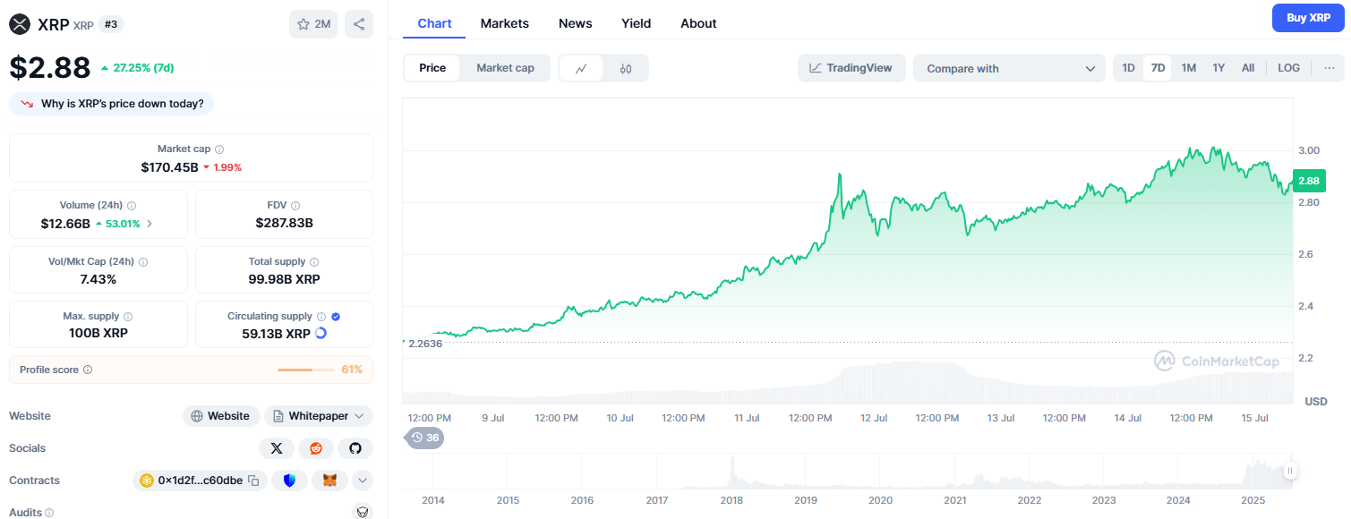Click the verified checkmark beside Circulating supply

pyautogui.click(x=336, y=317)
